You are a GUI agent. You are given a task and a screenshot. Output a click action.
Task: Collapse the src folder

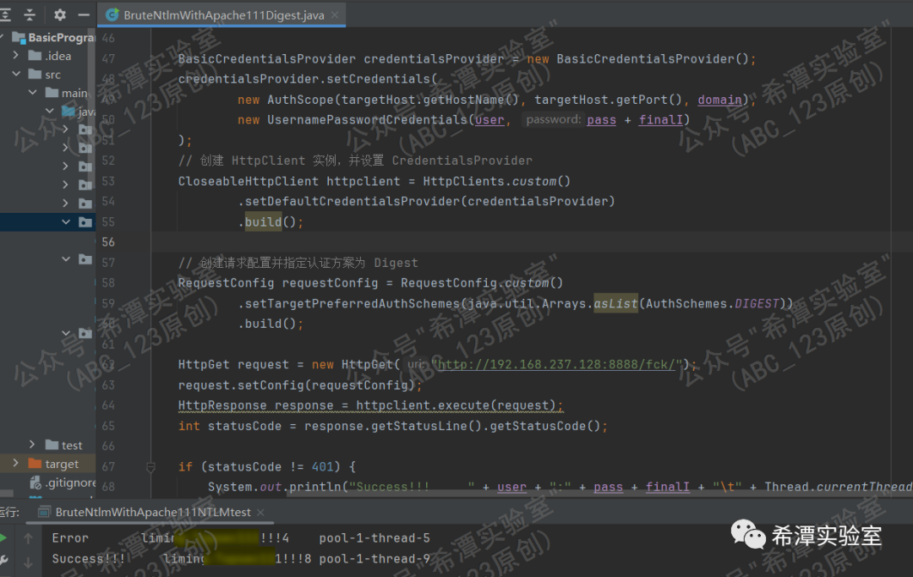(x=16, y=74)
